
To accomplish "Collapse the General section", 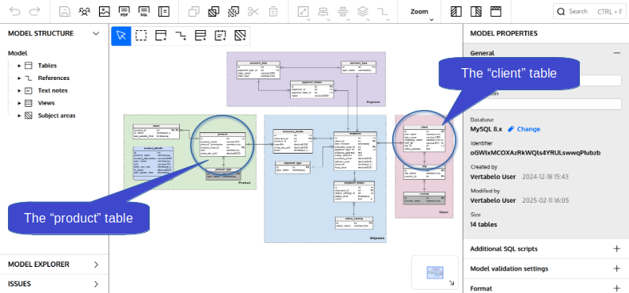I will [617, 53].
